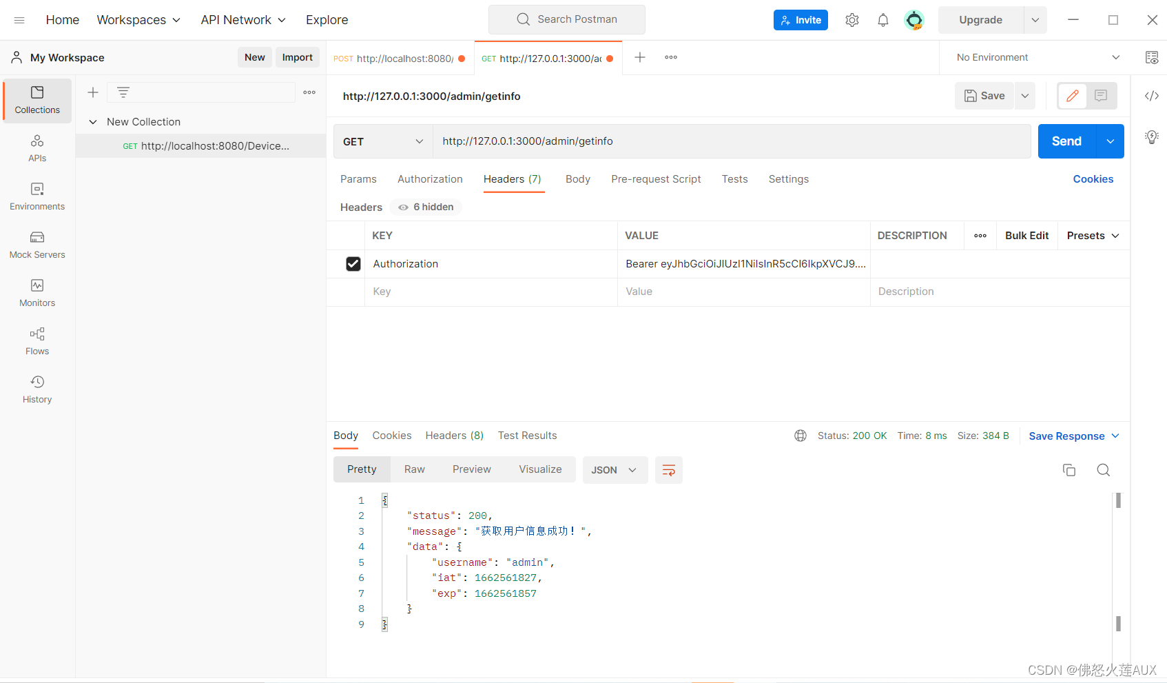
Task: Click the response body vertical scrollbar
Action: click(x=1118, y=562)
